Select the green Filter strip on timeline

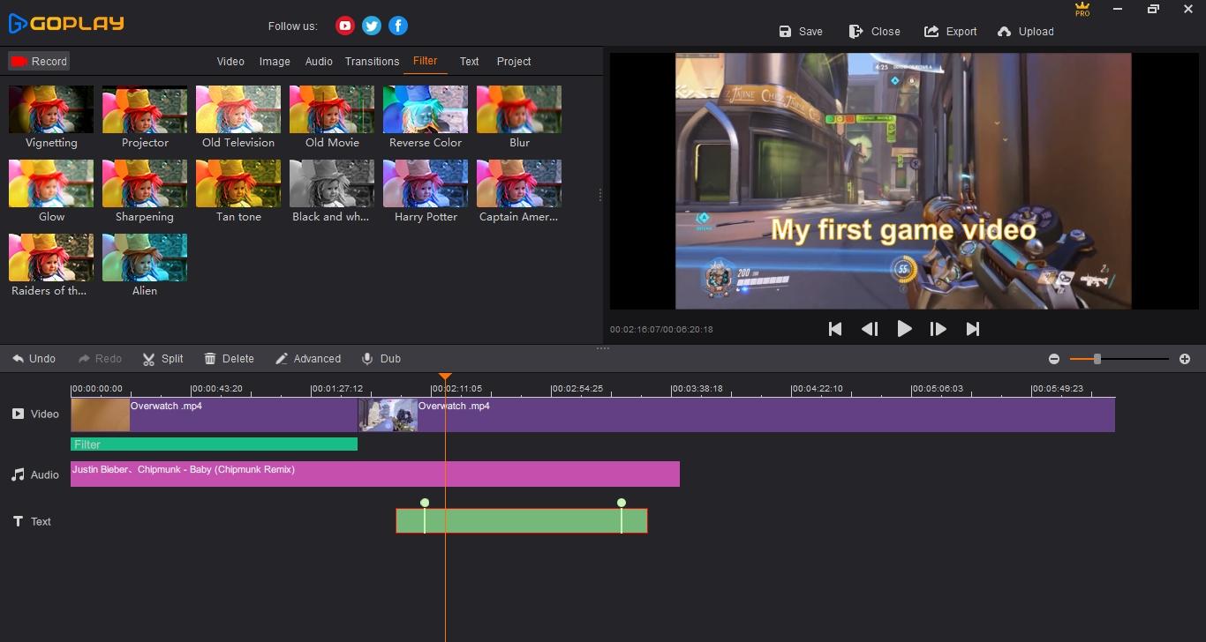(x=214, y=444)
